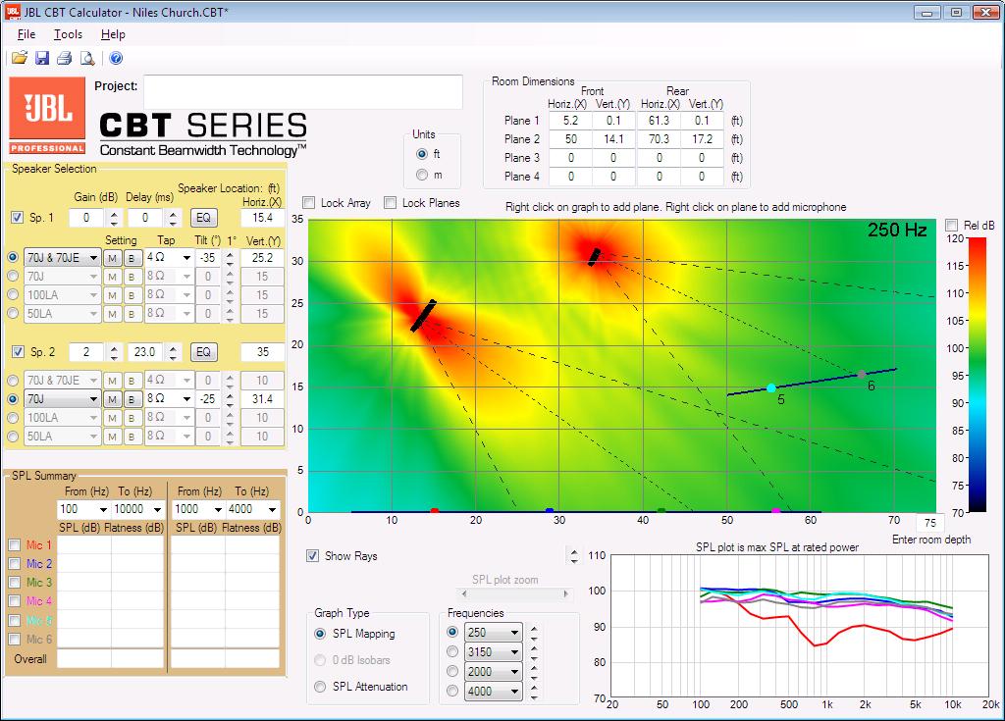Open the 8 Ω tap dropdown for the selected 70J row in Sp. 2
The image size is (1005, 721).
(169, 398)
